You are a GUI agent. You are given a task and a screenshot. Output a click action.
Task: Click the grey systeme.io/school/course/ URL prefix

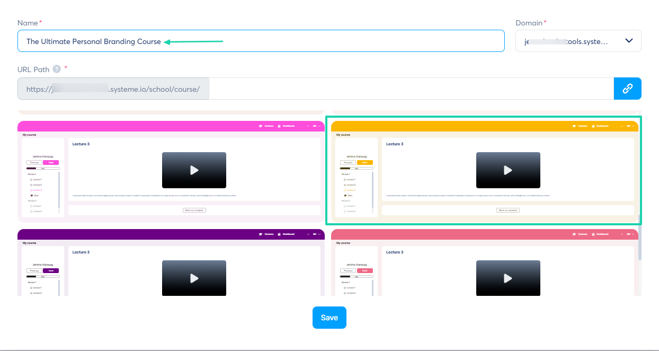113,89
